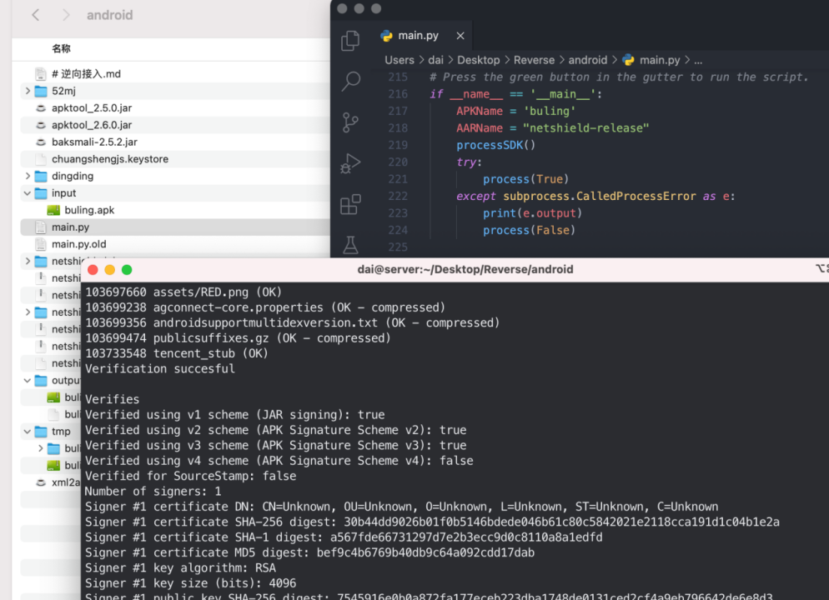Open the Explorer icon in VS Code activity bar
Screen dimensions: 829x600
pyautogui.click(x=350, y=41)
